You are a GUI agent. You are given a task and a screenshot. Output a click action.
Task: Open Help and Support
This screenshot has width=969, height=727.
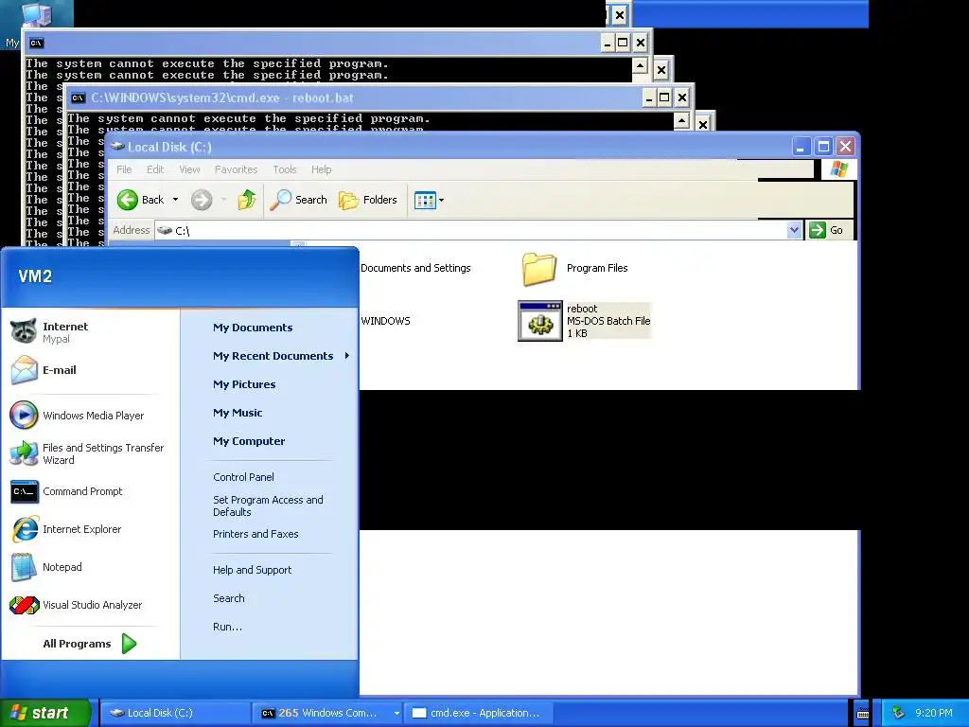pos(252,570)
